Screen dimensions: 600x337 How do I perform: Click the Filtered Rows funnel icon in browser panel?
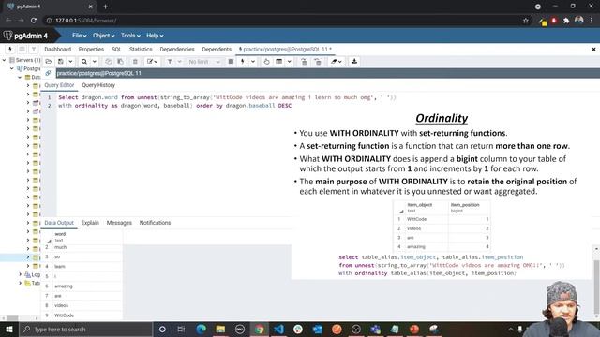(34, 49)
